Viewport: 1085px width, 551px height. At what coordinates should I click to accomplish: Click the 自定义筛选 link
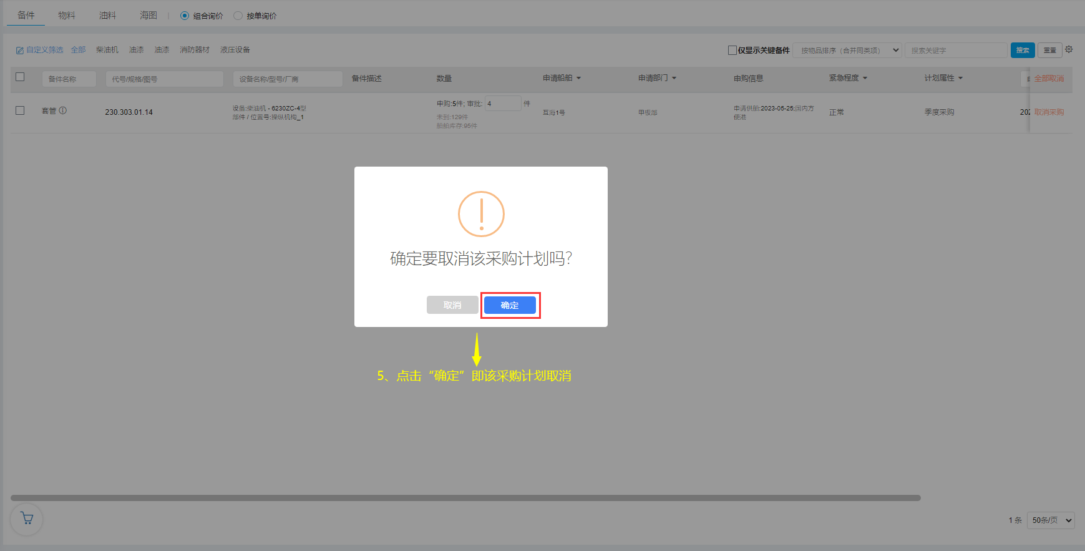tap(45, 50)
